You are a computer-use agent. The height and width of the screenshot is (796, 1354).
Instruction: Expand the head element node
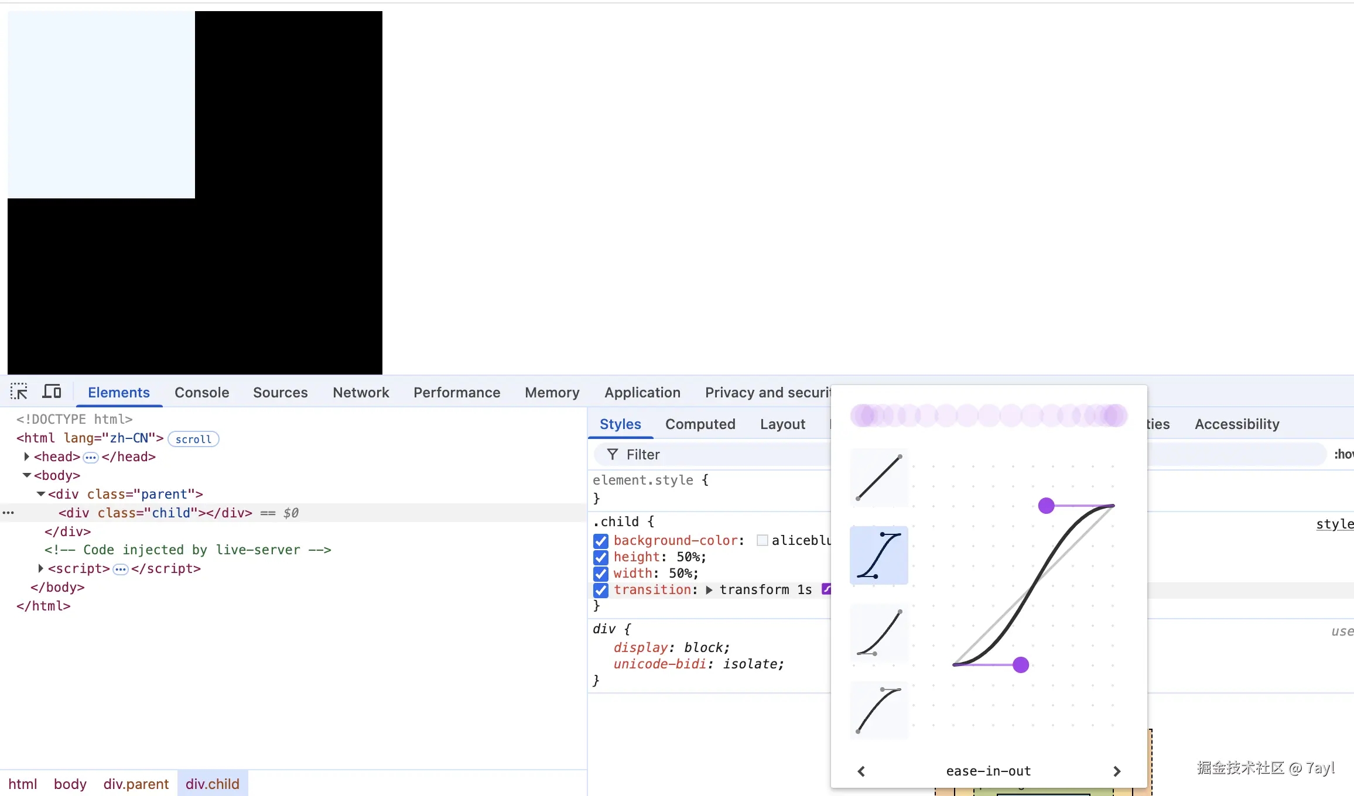pyautogui.click(x=26, y=457)
